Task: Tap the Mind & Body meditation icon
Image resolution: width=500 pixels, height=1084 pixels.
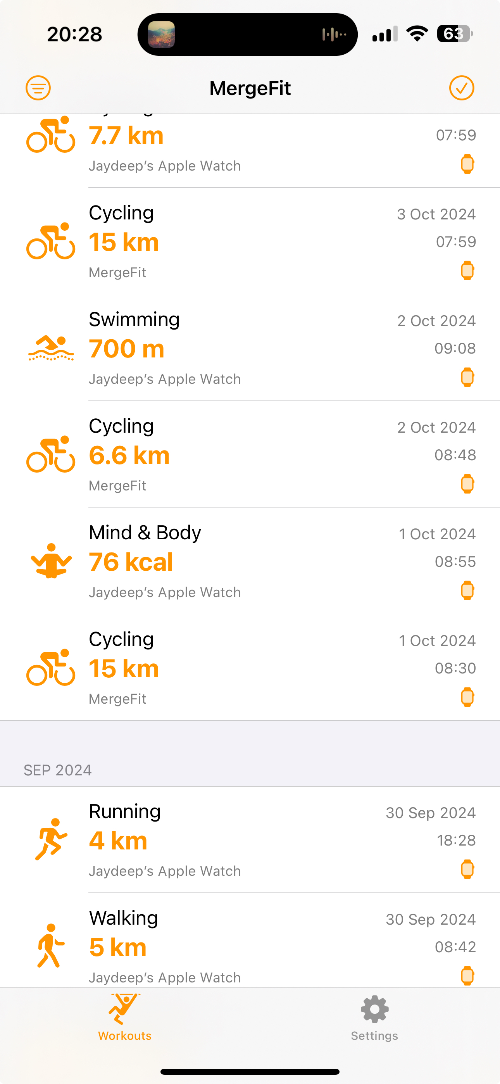Action: click(x=51, y=561)
